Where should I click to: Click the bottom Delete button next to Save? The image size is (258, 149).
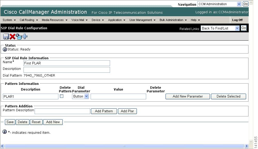tap(22, 122)
